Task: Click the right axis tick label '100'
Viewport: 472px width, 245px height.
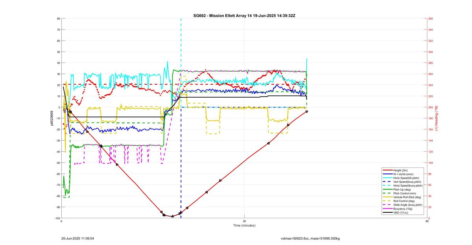Action: tap(431, 163)
